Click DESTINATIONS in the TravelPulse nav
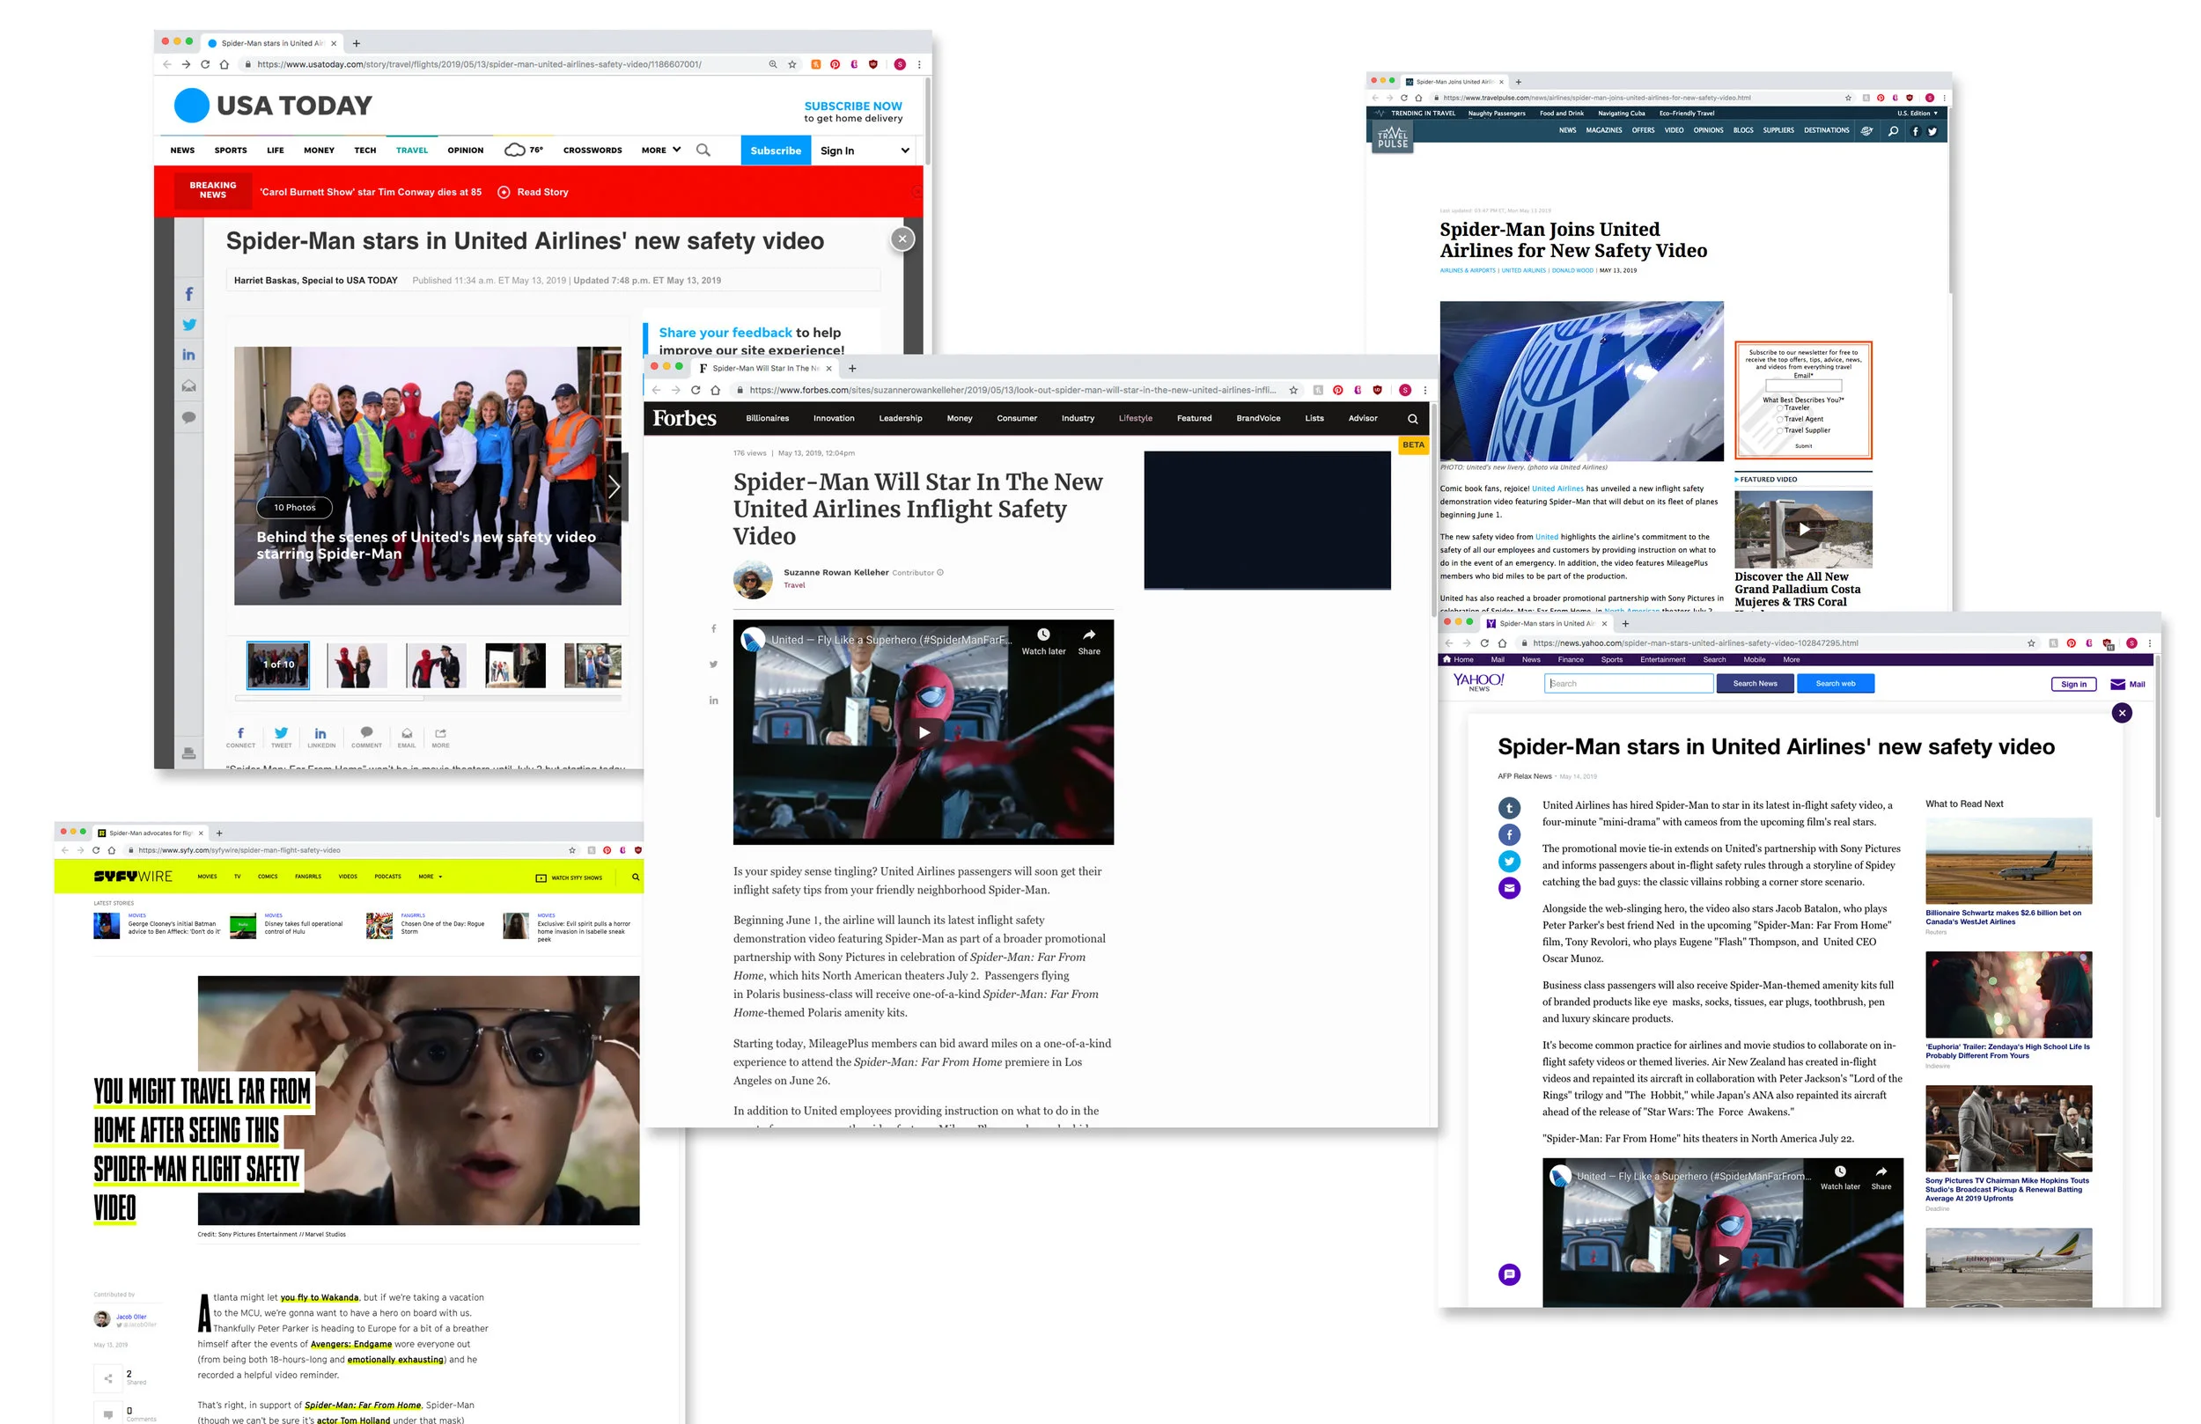This screenshot has height=1424, width=2201. (1827, 130)
